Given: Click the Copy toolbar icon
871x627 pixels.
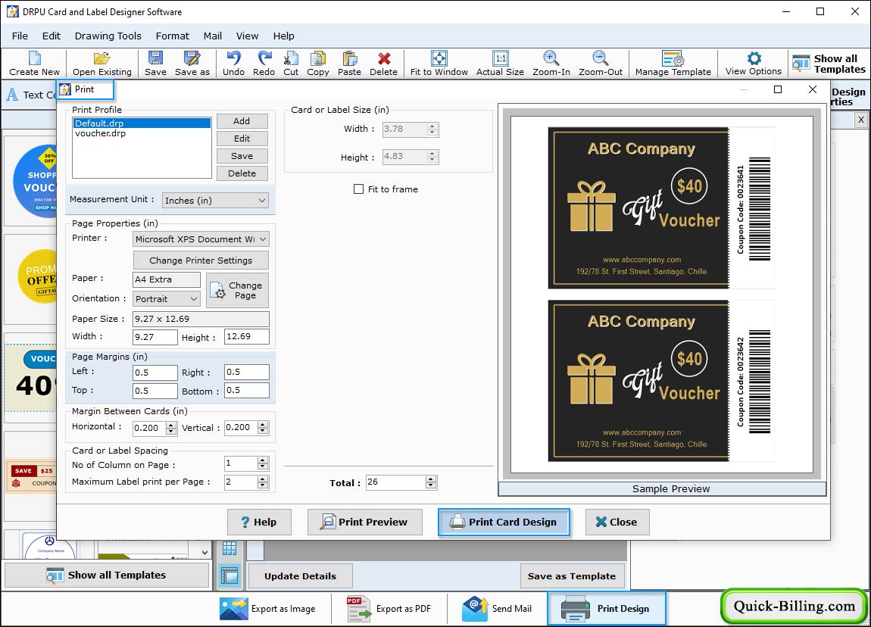Looking at the screenshot, I should [x=318, y=64].
